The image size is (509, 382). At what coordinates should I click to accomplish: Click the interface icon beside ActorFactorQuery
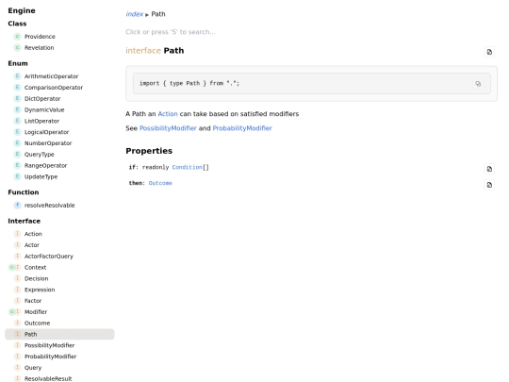(x=18, y=256)
